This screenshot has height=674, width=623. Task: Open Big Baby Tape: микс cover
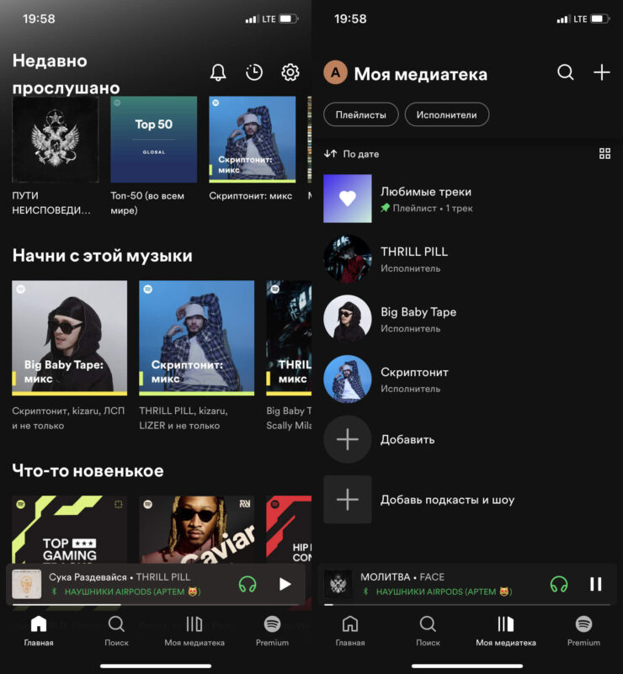[x=70, y=337]
